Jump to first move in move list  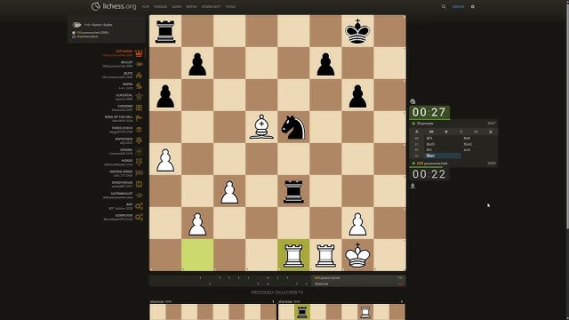point(431,132)
